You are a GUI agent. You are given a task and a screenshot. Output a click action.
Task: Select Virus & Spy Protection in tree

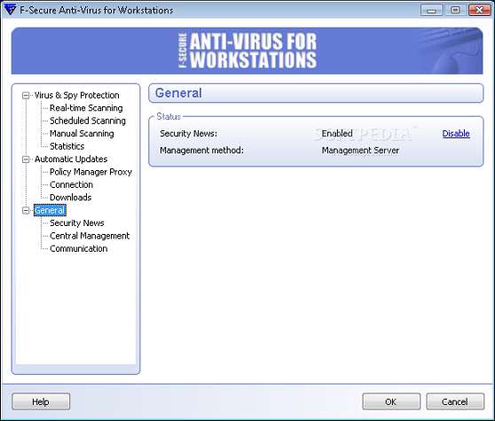coord(76,95)
